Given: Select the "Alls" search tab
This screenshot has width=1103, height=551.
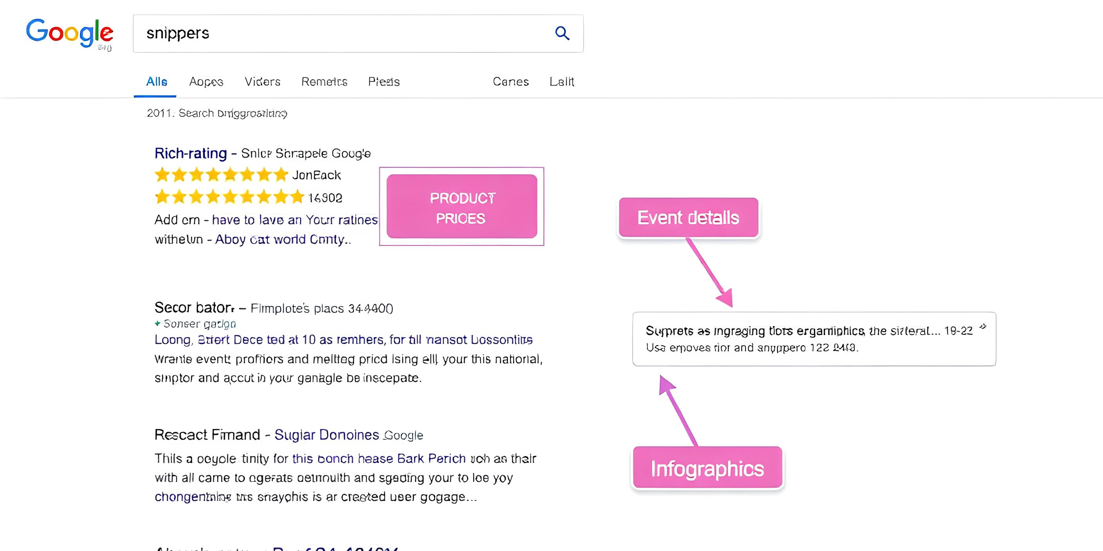Looking at the screenshot, I should (156, 81).
